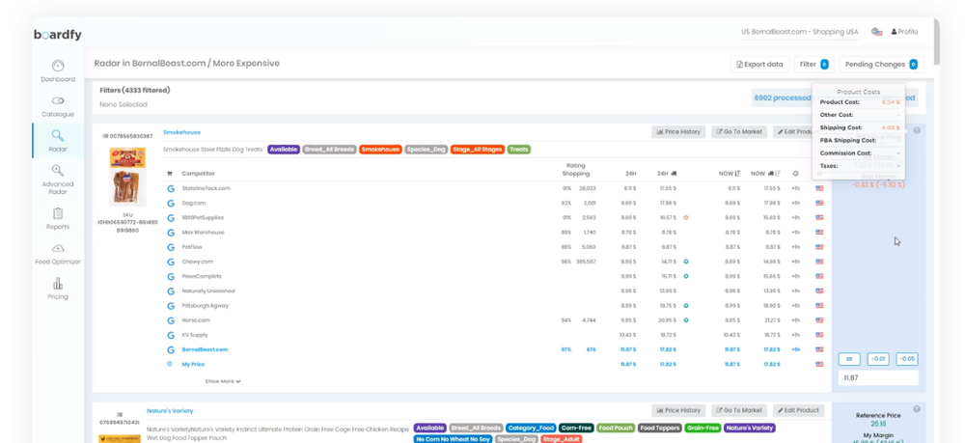
Task: Click the Naturally Unleashed competitor name
Action: [x=208, y=291]
